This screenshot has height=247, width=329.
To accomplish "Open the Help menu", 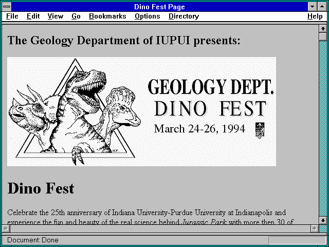I will 315,16.
